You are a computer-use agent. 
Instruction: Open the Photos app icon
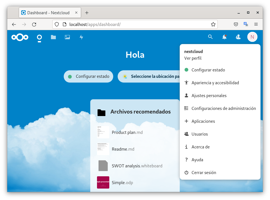pos(67,37)
